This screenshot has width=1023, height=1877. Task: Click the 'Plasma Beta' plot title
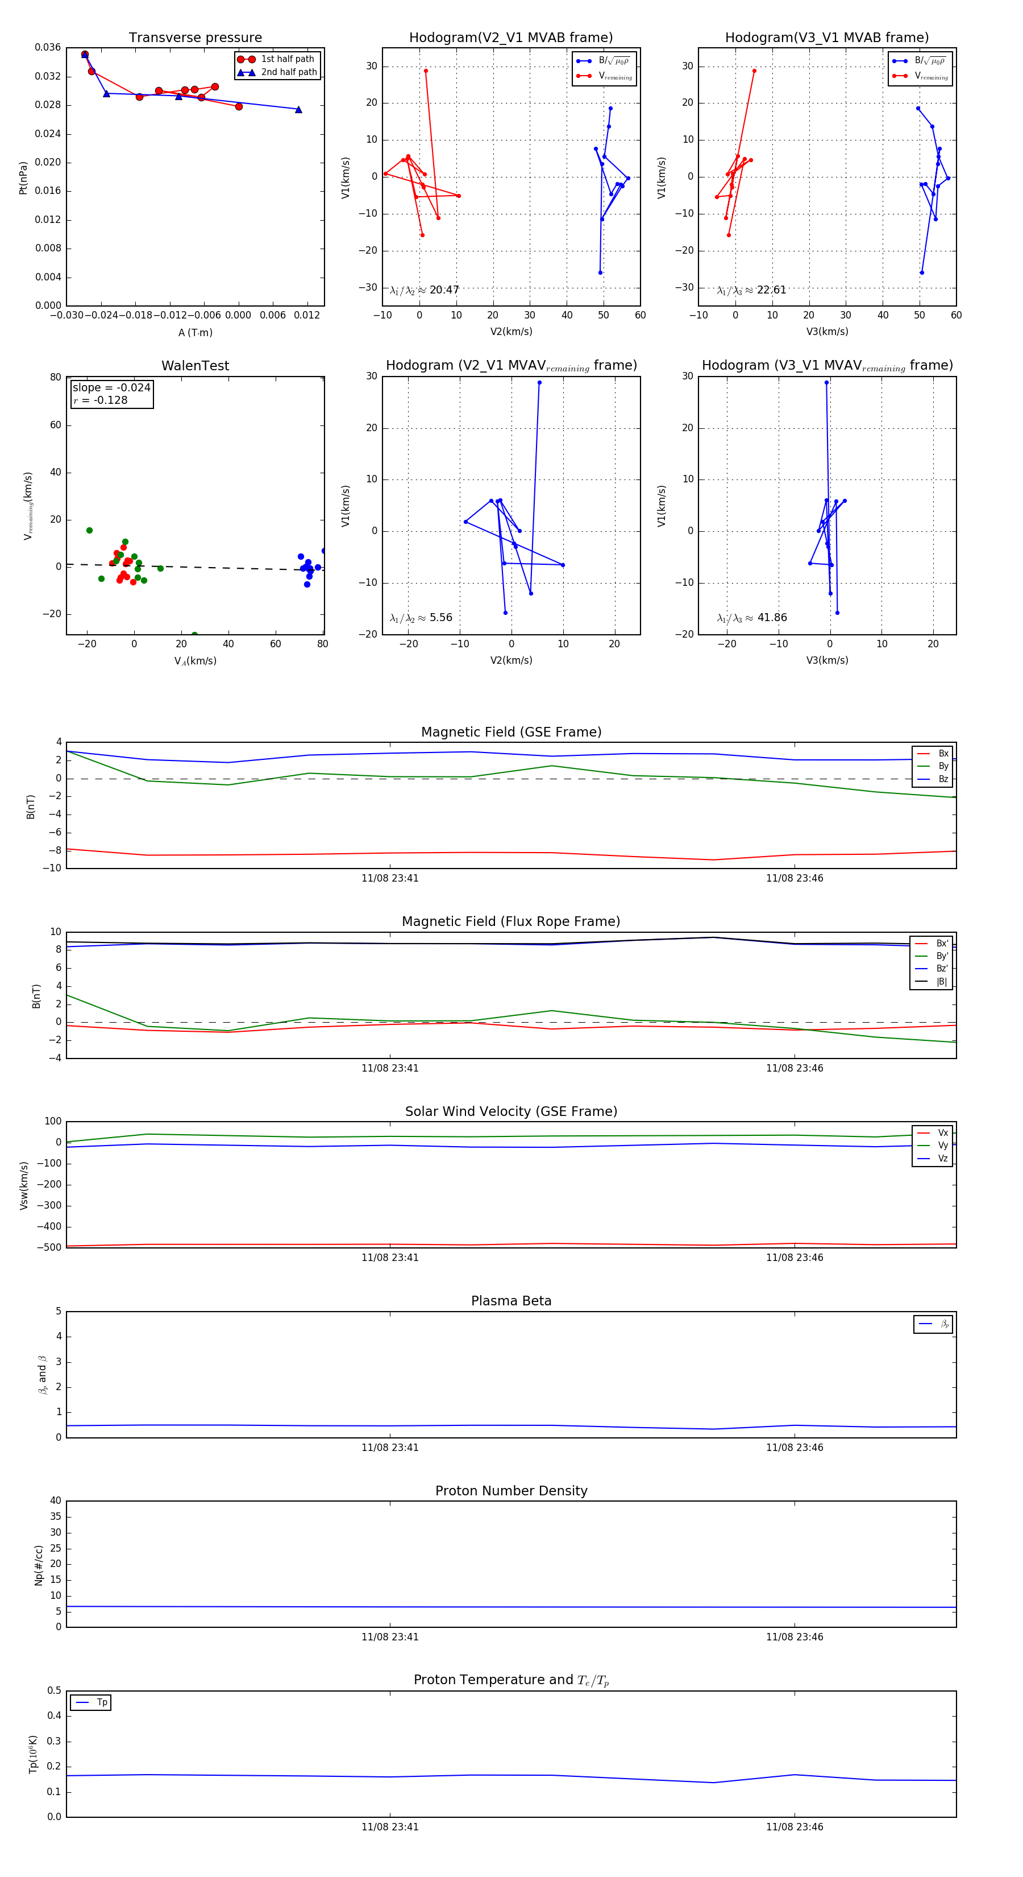511,1301
